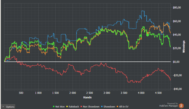
Task: Click the 3 500 hands axis label
Action: click(124, 93)
